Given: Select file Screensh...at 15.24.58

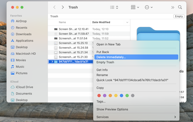Looking at the screenshot, I should [73, 48].
